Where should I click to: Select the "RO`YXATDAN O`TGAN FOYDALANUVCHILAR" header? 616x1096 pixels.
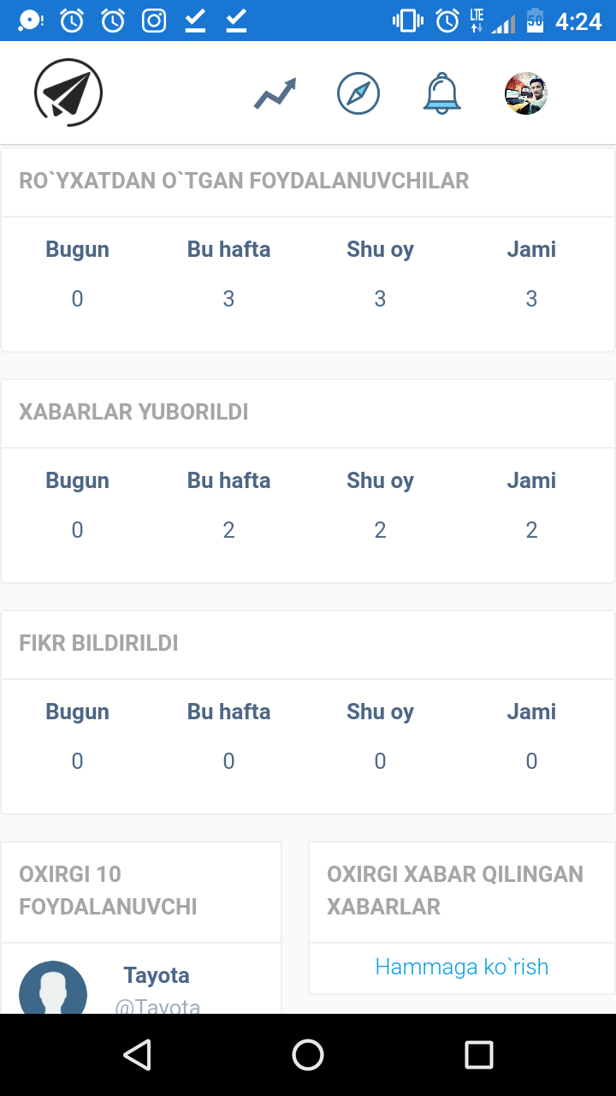pyautogui.click(x=244, y=182)
